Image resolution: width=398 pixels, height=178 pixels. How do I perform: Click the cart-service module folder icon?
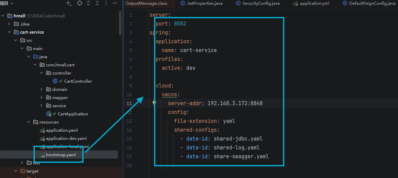pos(16,32)
